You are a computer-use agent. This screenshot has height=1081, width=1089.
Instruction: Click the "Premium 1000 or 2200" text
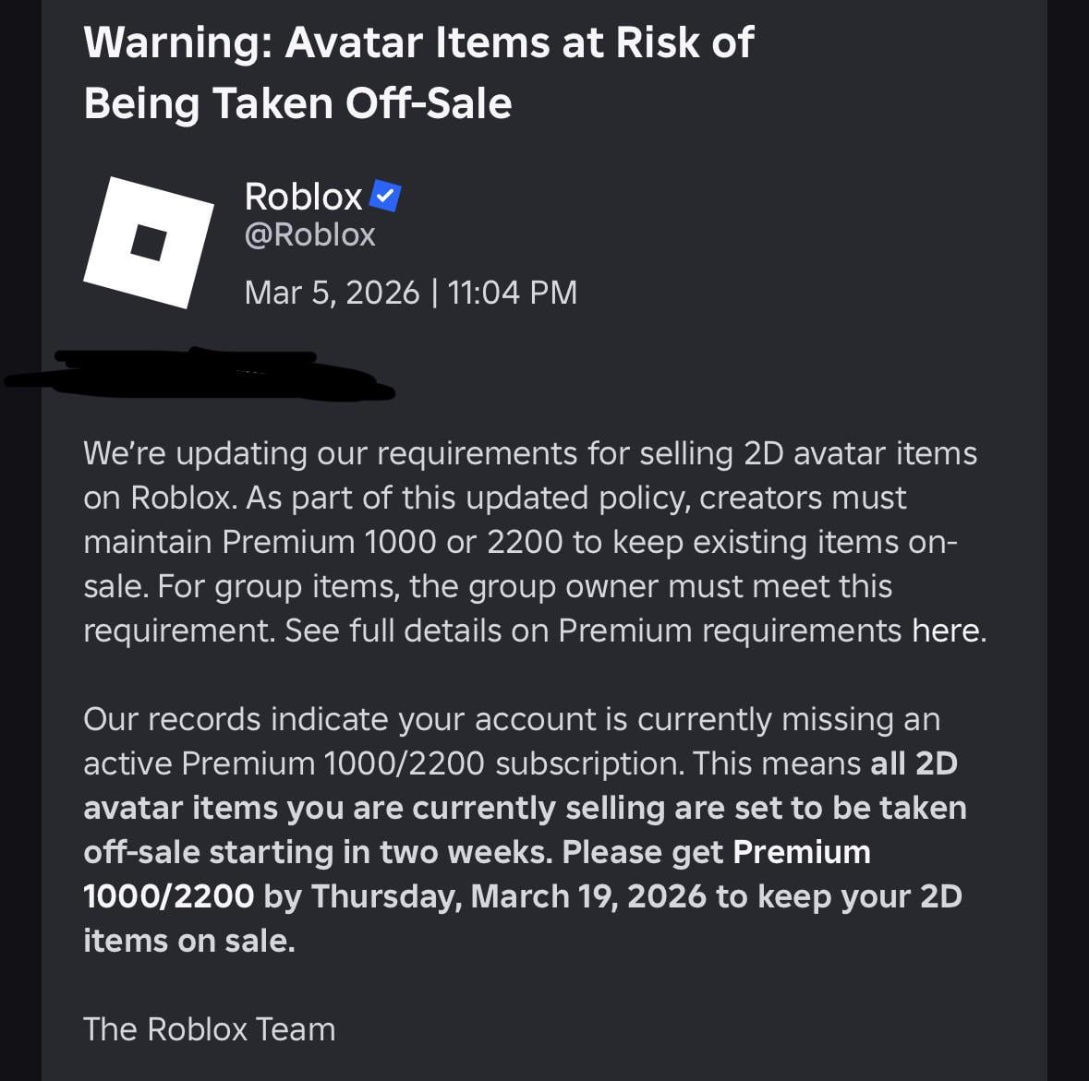click(x=392, y=542)
